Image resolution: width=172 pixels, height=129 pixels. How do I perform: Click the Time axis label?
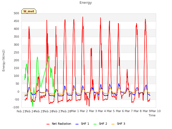click(152, 115)
